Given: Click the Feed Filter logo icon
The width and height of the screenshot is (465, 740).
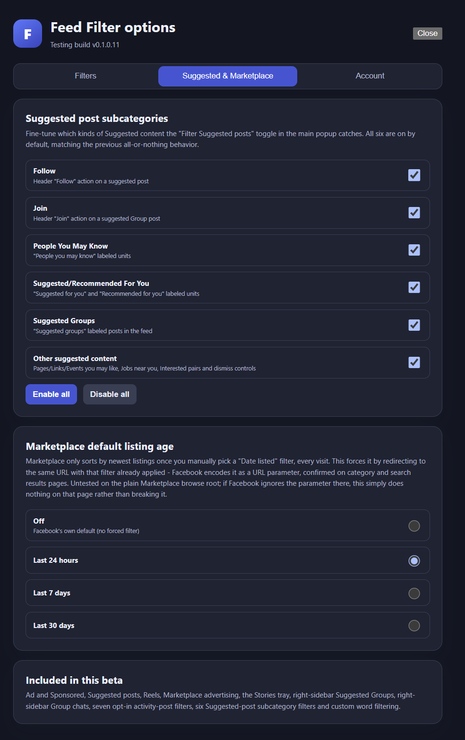Looking at the screenshot, I should (27, 34).
